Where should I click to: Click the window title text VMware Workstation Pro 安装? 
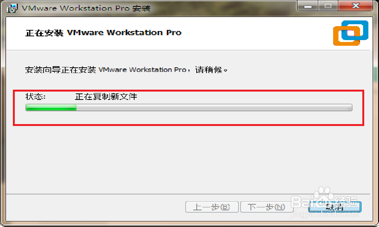(86, 8)
